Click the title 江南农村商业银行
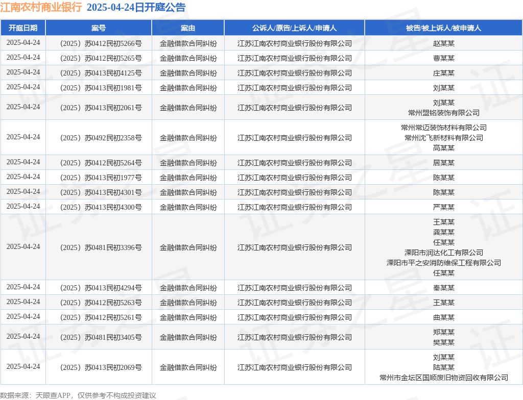This screenshot has width=523, height=400. [41, 7]
